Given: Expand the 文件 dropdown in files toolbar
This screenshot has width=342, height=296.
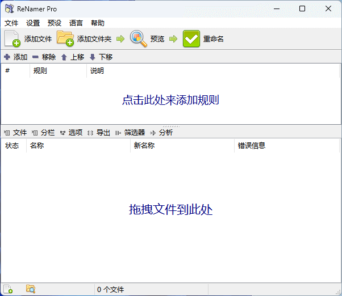Looking at the screenshot, I should [x=15, y=133].
